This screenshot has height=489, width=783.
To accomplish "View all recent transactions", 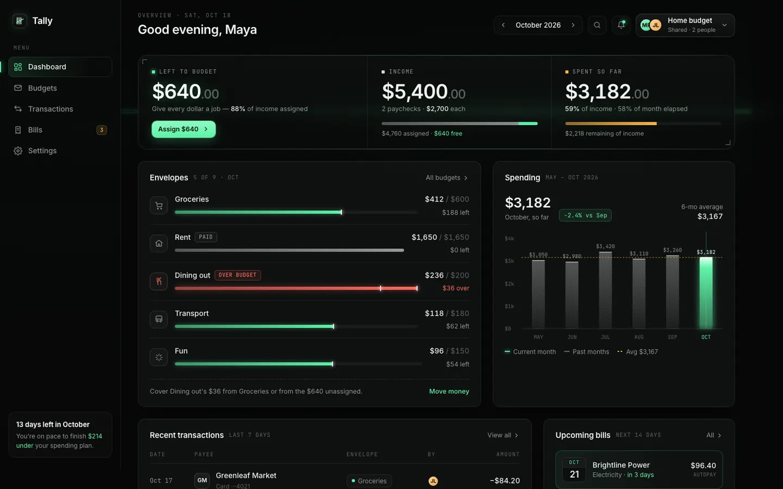I will coord(503,435).
